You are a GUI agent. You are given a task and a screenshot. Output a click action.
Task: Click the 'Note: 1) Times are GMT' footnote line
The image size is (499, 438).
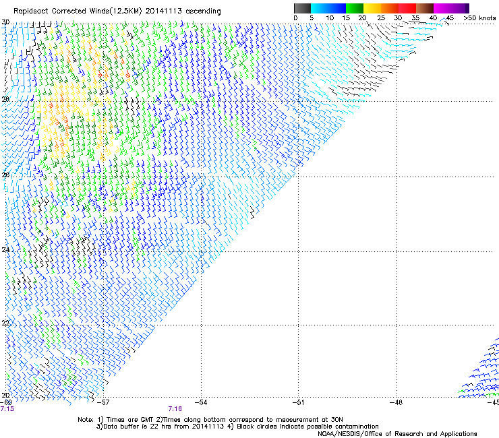210,420
